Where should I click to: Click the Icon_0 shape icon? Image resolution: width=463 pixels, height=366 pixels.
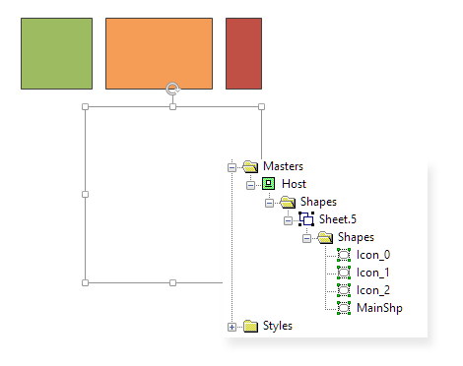(344, 255)
